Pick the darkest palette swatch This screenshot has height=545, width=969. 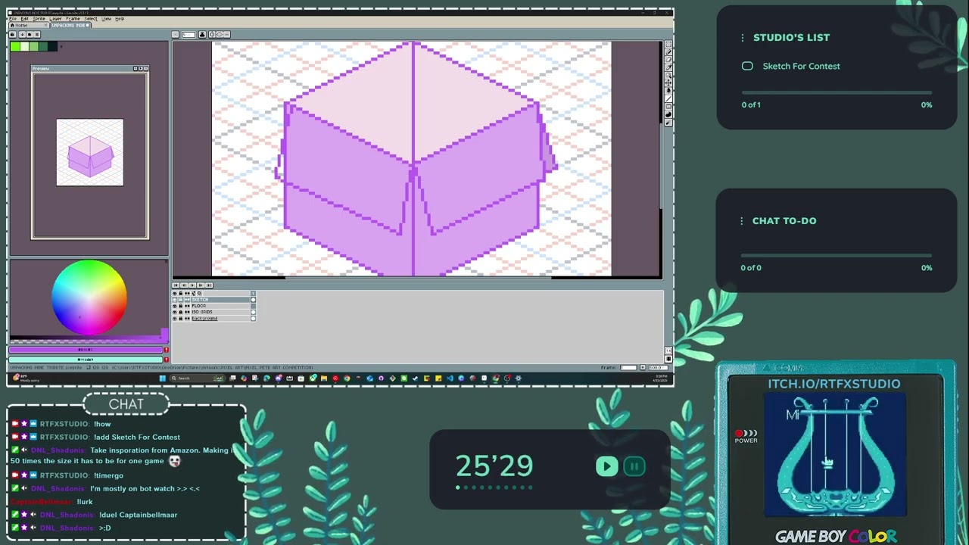click(x=52, y=46)
